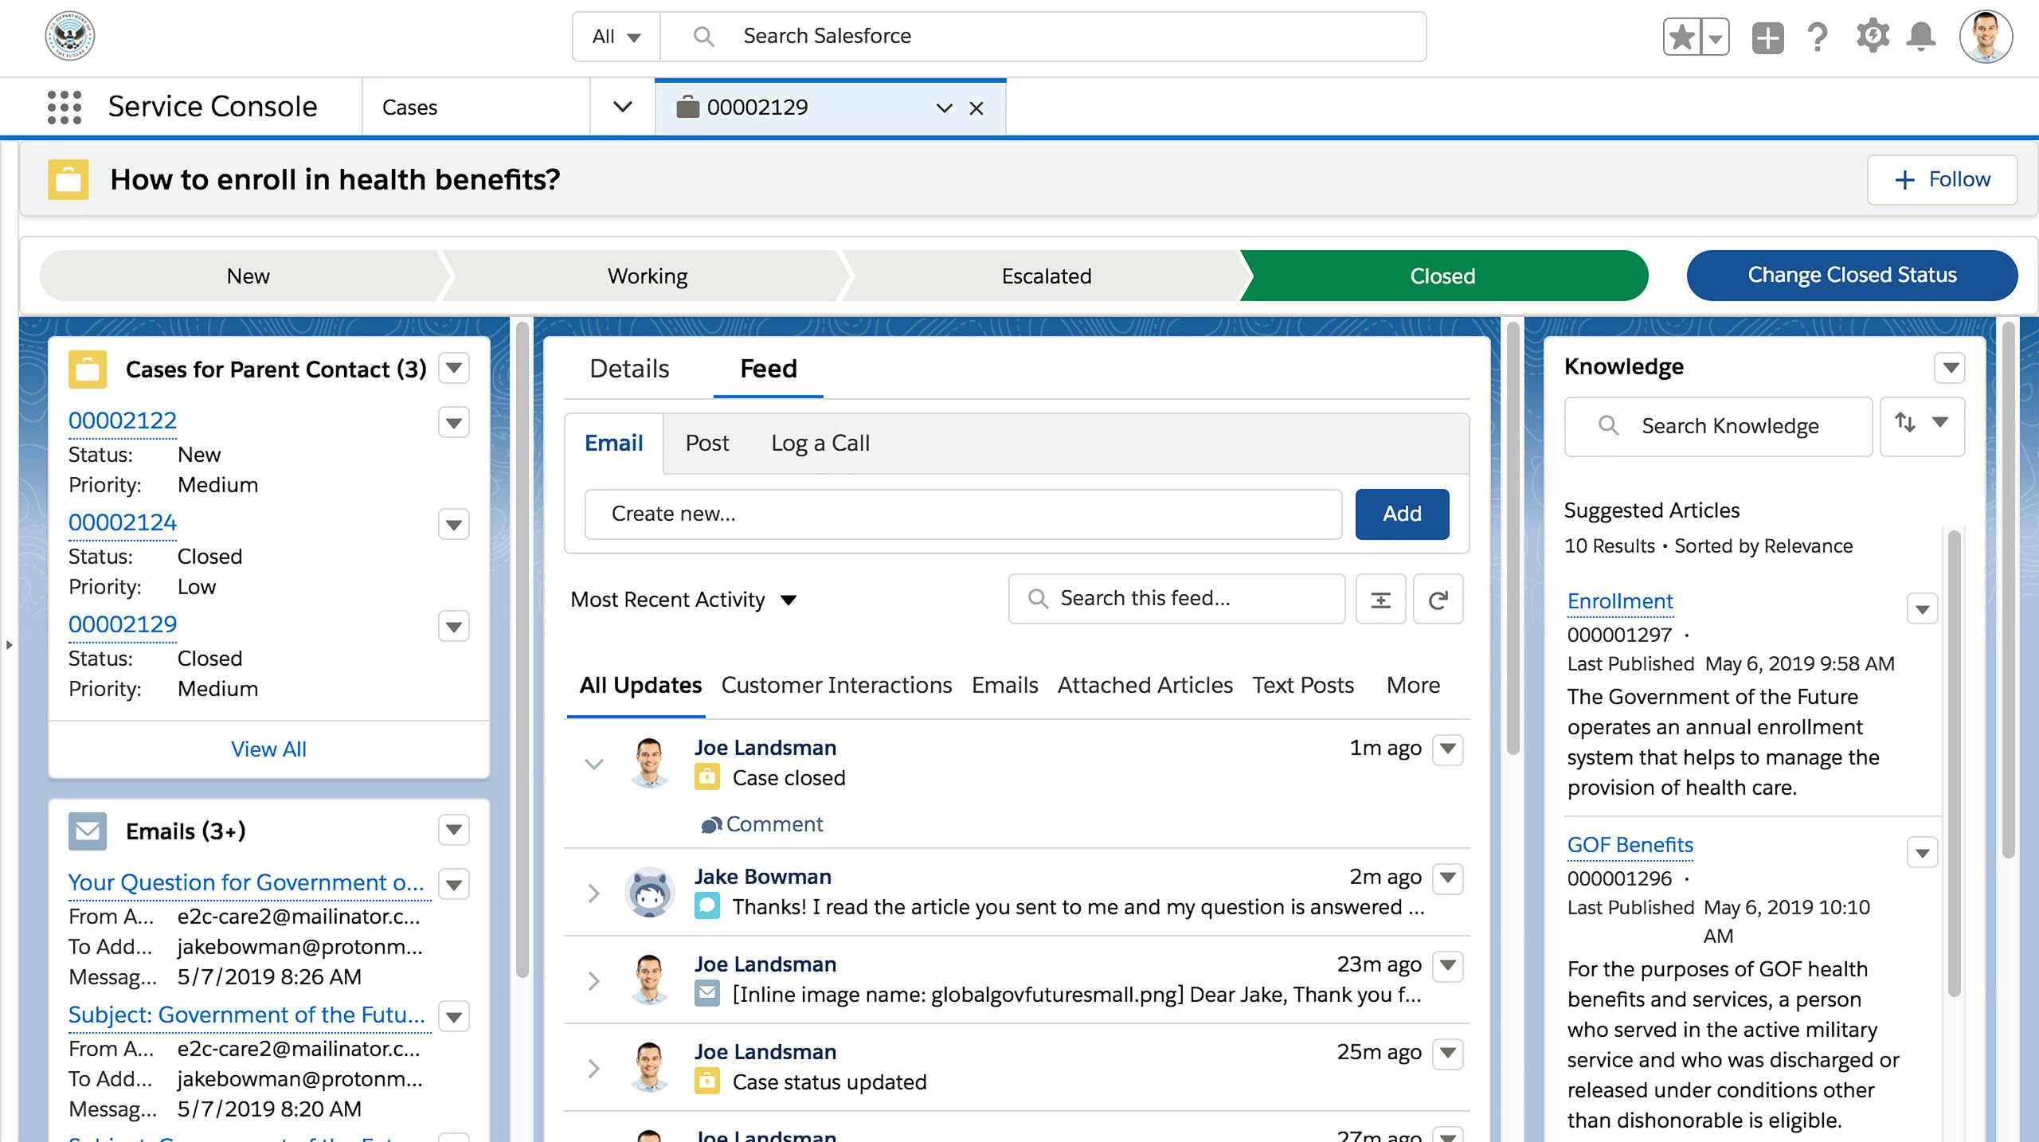This screenshot has height=1142, width=2039.
Task: Click the Add email button
Action: coord(1402,514)
